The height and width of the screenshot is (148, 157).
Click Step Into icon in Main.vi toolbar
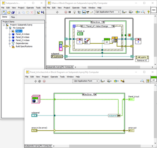84,12
